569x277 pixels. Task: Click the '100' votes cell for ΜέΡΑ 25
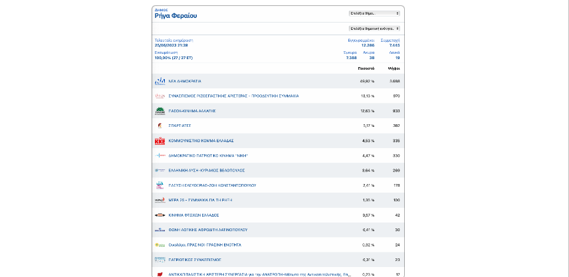tap(396, 200)
